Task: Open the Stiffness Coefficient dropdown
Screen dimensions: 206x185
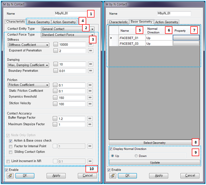Action: 29,45
